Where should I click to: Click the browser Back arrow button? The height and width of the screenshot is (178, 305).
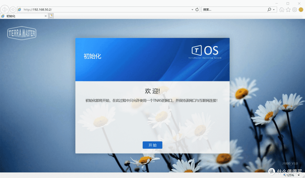point(5,9)
